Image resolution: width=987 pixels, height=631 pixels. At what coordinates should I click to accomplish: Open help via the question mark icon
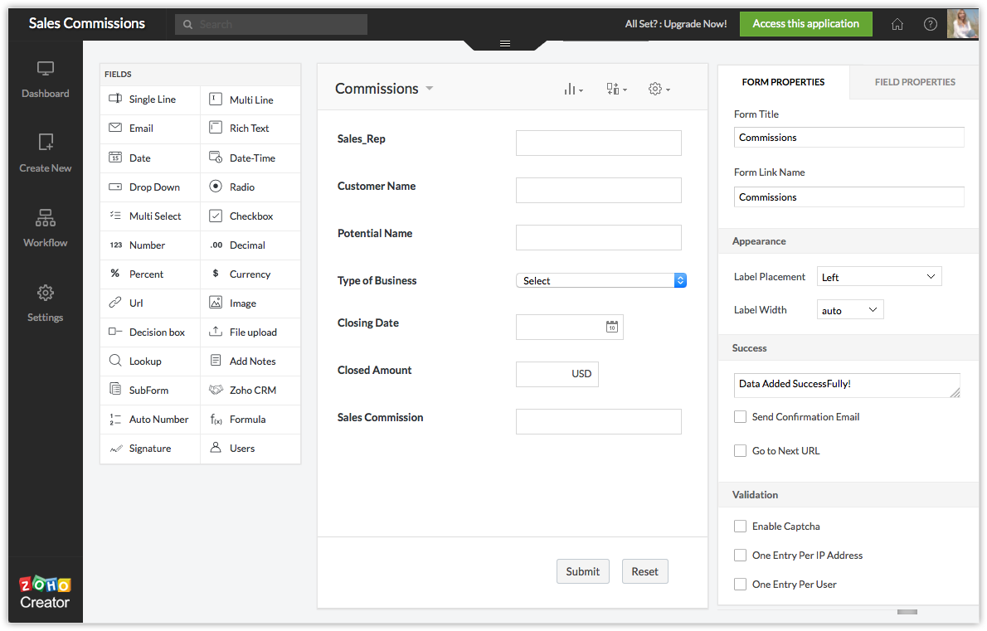click(x=931, y=24)
